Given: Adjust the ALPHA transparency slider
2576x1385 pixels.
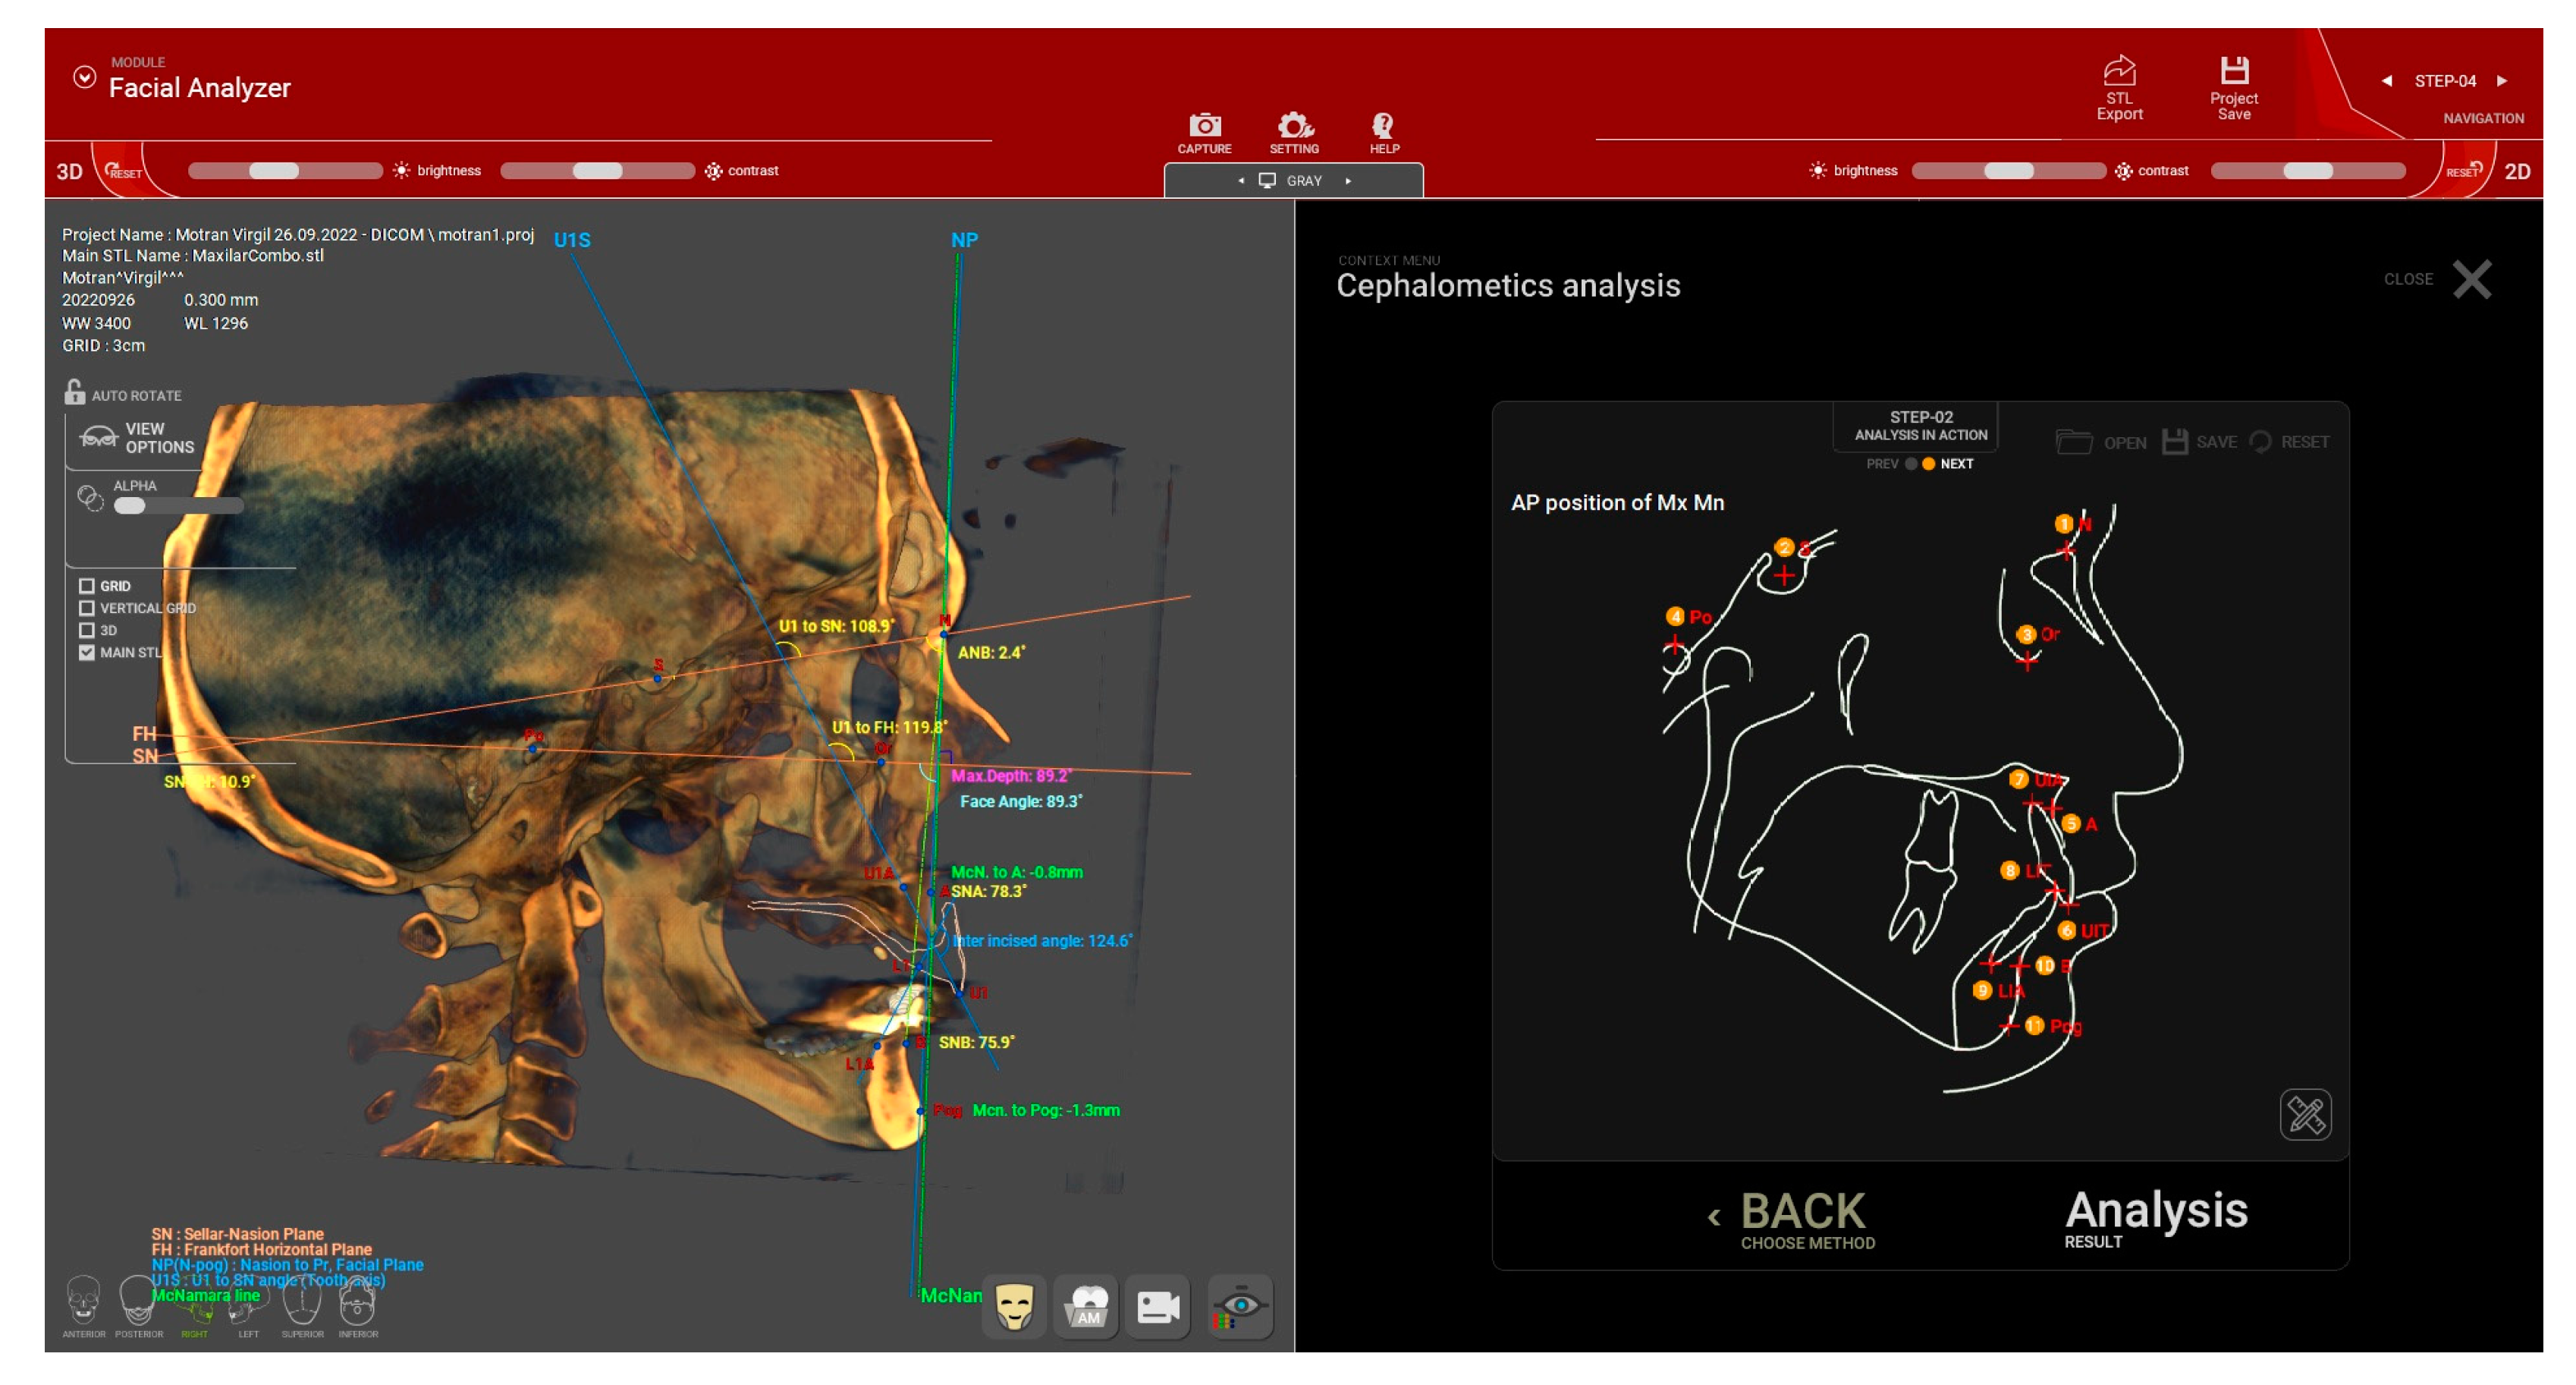Looking at the screenshot, I should coord(130,506).
